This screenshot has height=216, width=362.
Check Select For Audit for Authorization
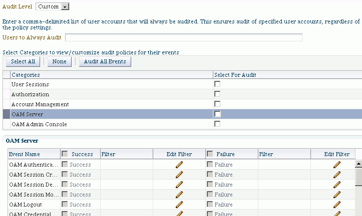coord(217,94)
